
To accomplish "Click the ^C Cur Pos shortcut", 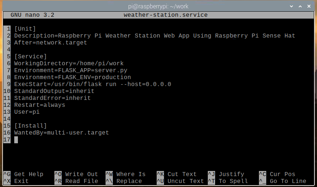I will point(277,174).
